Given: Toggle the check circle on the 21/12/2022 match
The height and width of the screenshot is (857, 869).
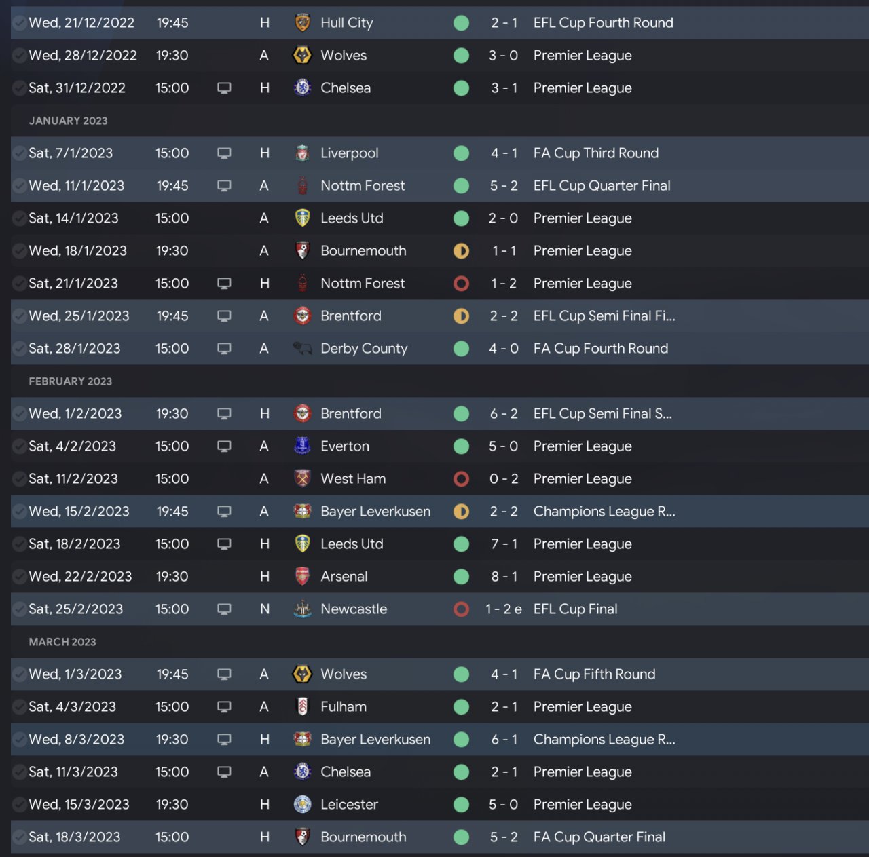Looking at the screenshot, I should 20,23.
